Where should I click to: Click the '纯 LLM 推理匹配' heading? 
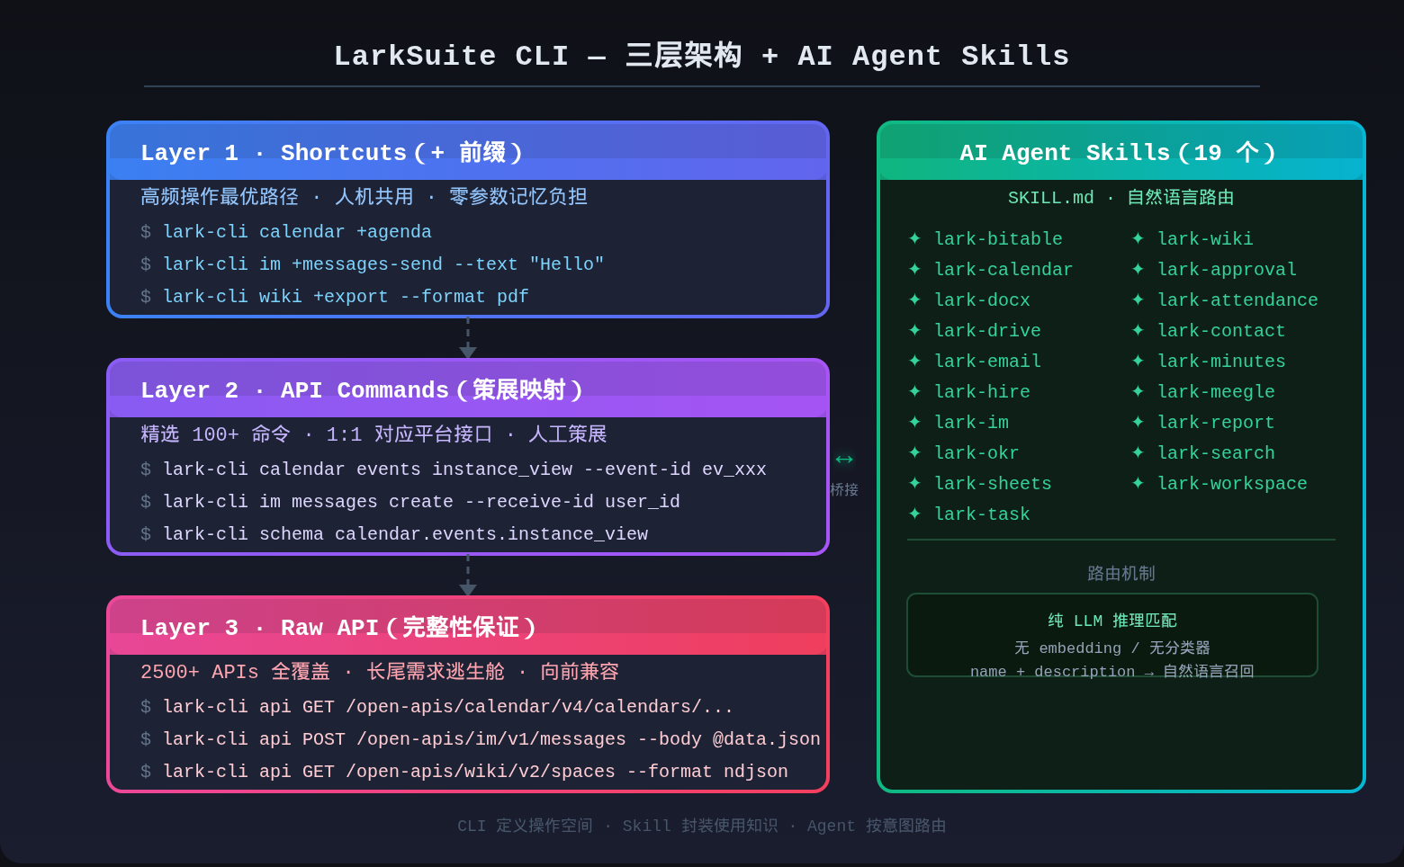pyautogui.click(x=1112, y=621)
